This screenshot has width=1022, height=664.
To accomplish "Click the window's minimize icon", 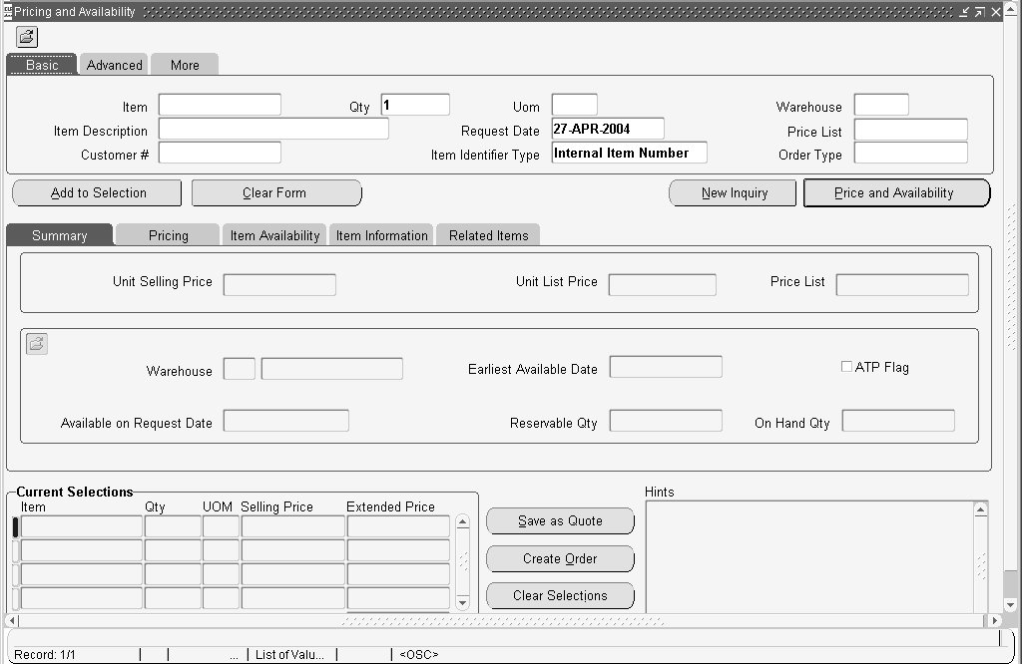I will 964,12.
